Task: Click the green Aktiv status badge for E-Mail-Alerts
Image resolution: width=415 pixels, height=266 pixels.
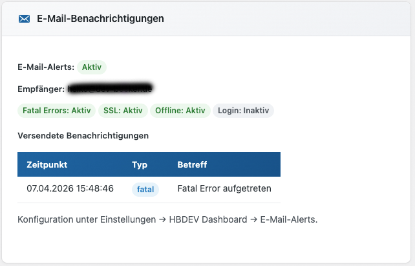Action: pos(92,67)
